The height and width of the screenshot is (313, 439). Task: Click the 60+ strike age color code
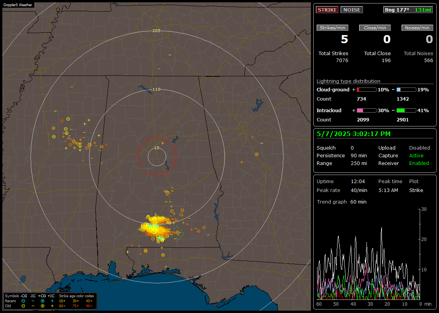click(x=62, y=306)
